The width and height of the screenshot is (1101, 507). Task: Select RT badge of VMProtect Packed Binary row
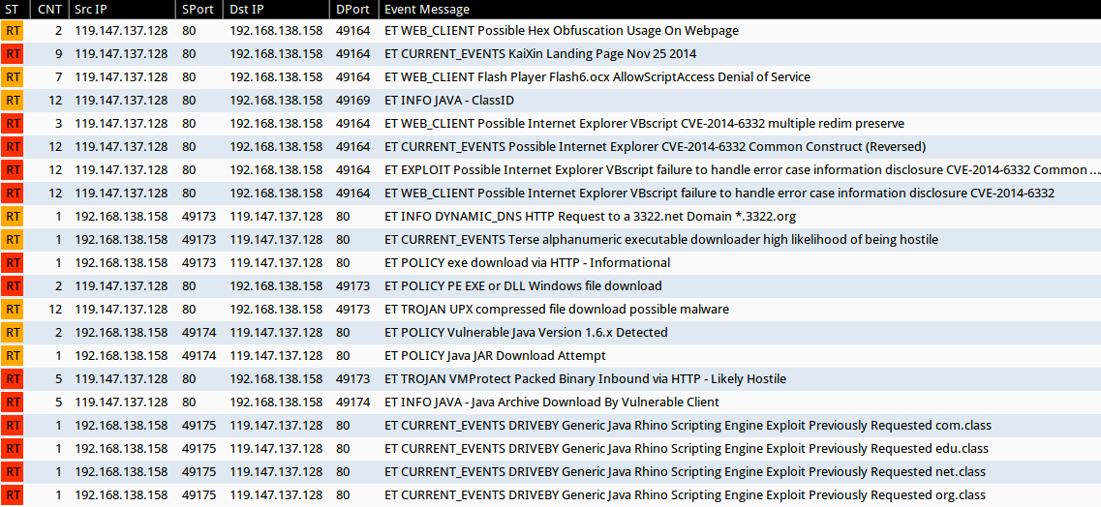tap(13, 379)
